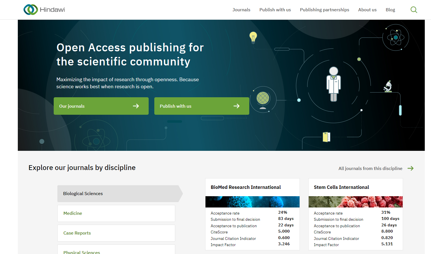Click the Hindawi logo
431x254 pixels.
click(44, 9)
